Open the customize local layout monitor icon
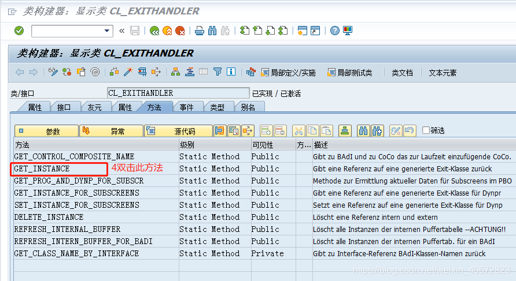 click(348, 31)
